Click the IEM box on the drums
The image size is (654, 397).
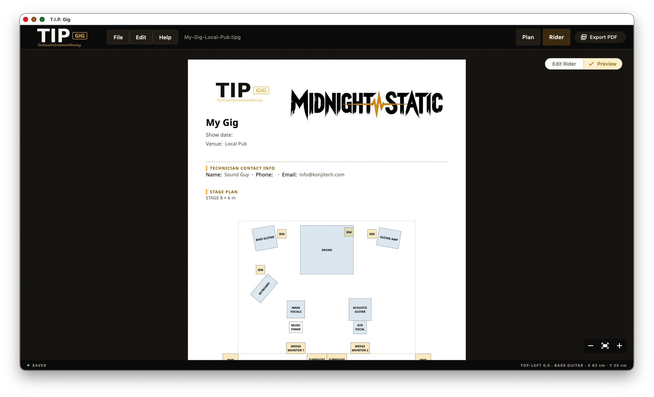pos(349,232)
